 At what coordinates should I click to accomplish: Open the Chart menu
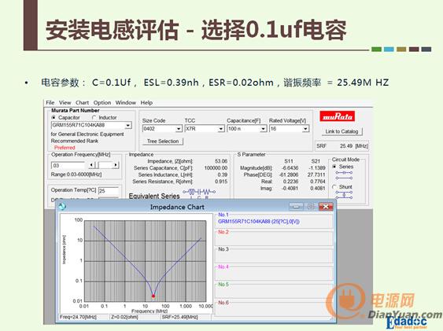(82, 103)
